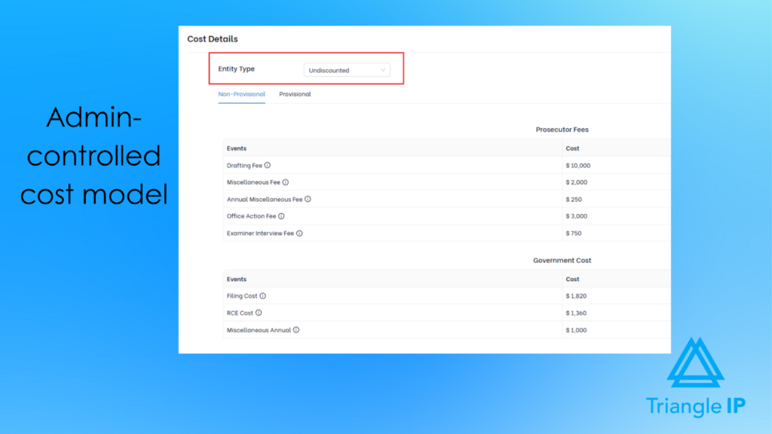Switch to the Provisional tab
772x434 pixels.
click(295, 93)
